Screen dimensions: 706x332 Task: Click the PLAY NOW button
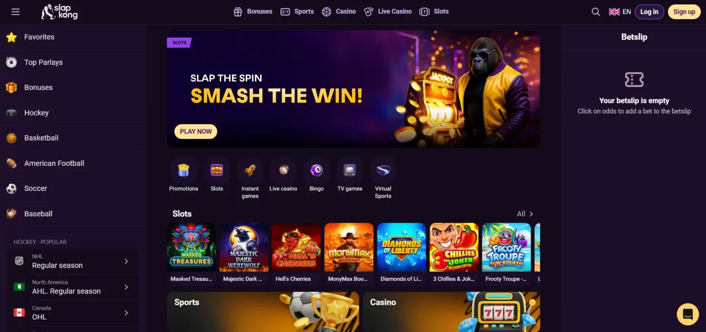(196, 131)
